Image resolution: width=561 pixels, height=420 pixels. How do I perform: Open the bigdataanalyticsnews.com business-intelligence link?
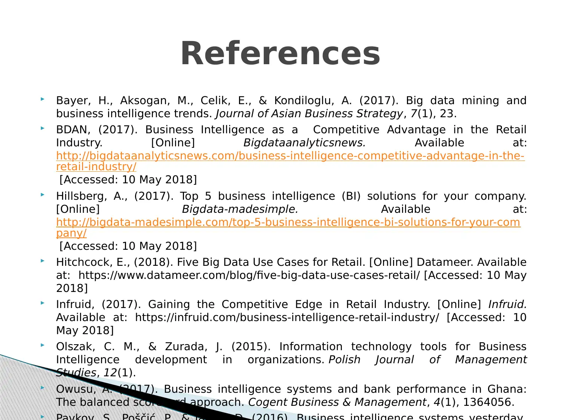pos(290,161)
